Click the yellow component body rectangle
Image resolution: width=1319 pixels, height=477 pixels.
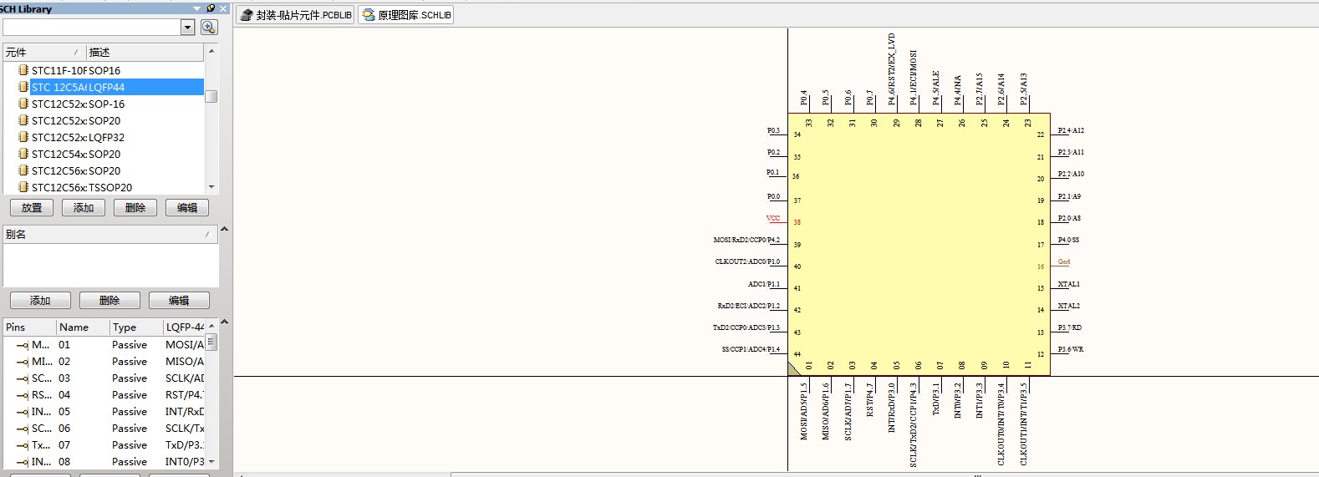(x=919, y=244)
